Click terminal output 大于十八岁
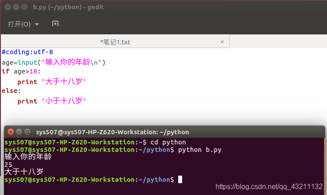This screenshot has height=195, width=327. [24, 172]
